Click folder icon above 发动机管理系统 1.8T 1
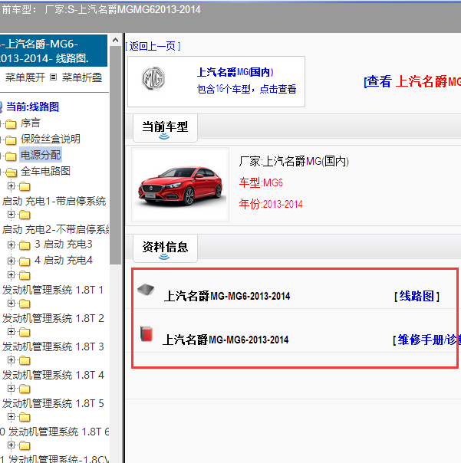This screenshot has width=461, height=463. pos(25,275)
